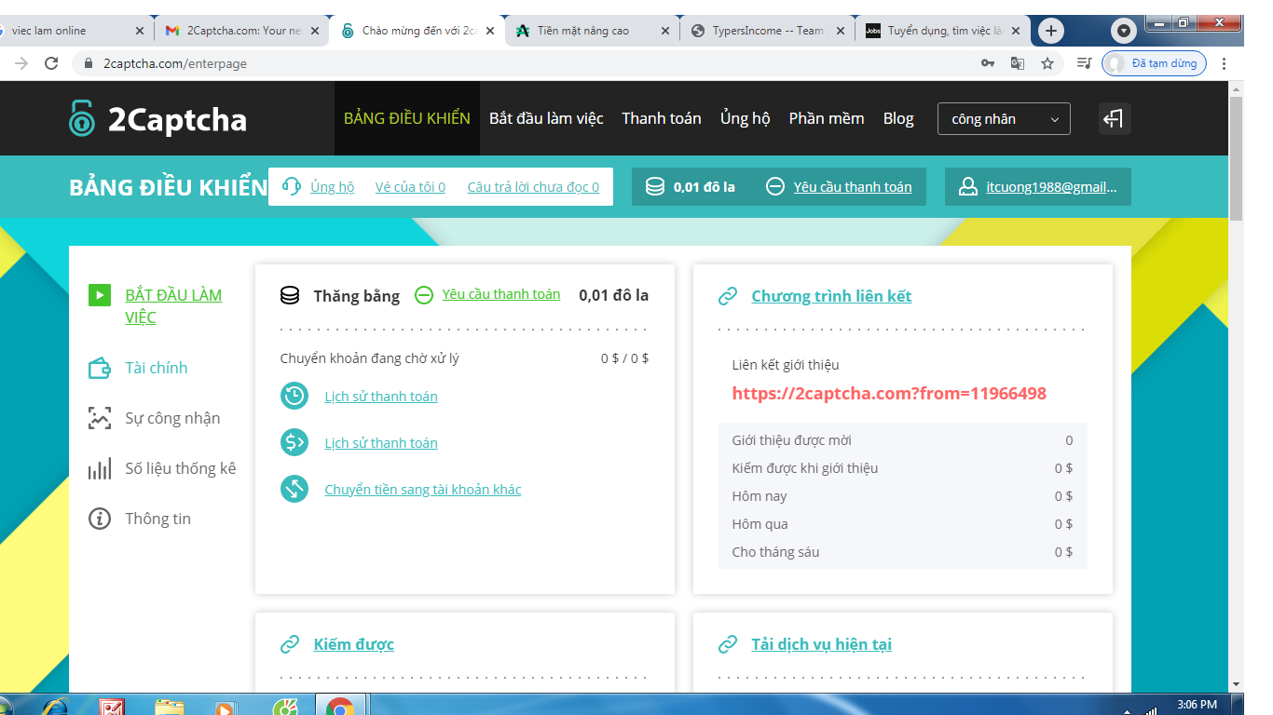Open the Chương trình liên kết heading link
The image size is (1273, 715).
coord(831,296)
